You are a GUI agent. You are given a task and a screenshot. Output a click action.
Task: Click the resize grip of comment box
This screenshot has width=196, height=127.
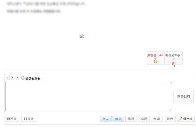(170, 110)
